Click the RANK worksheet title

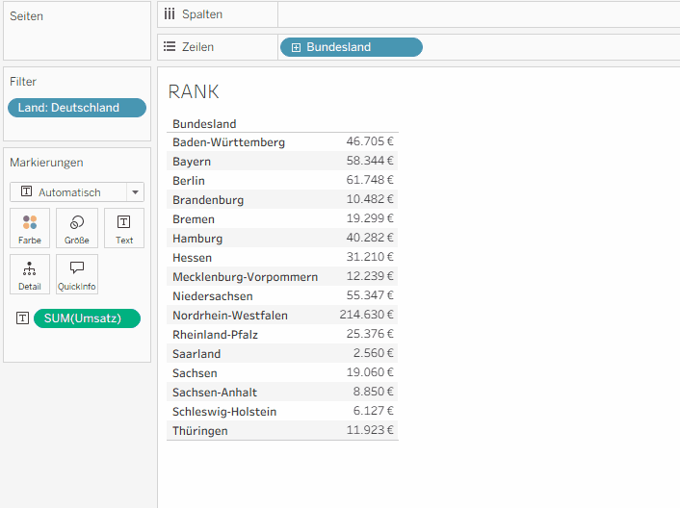(194, 91)
